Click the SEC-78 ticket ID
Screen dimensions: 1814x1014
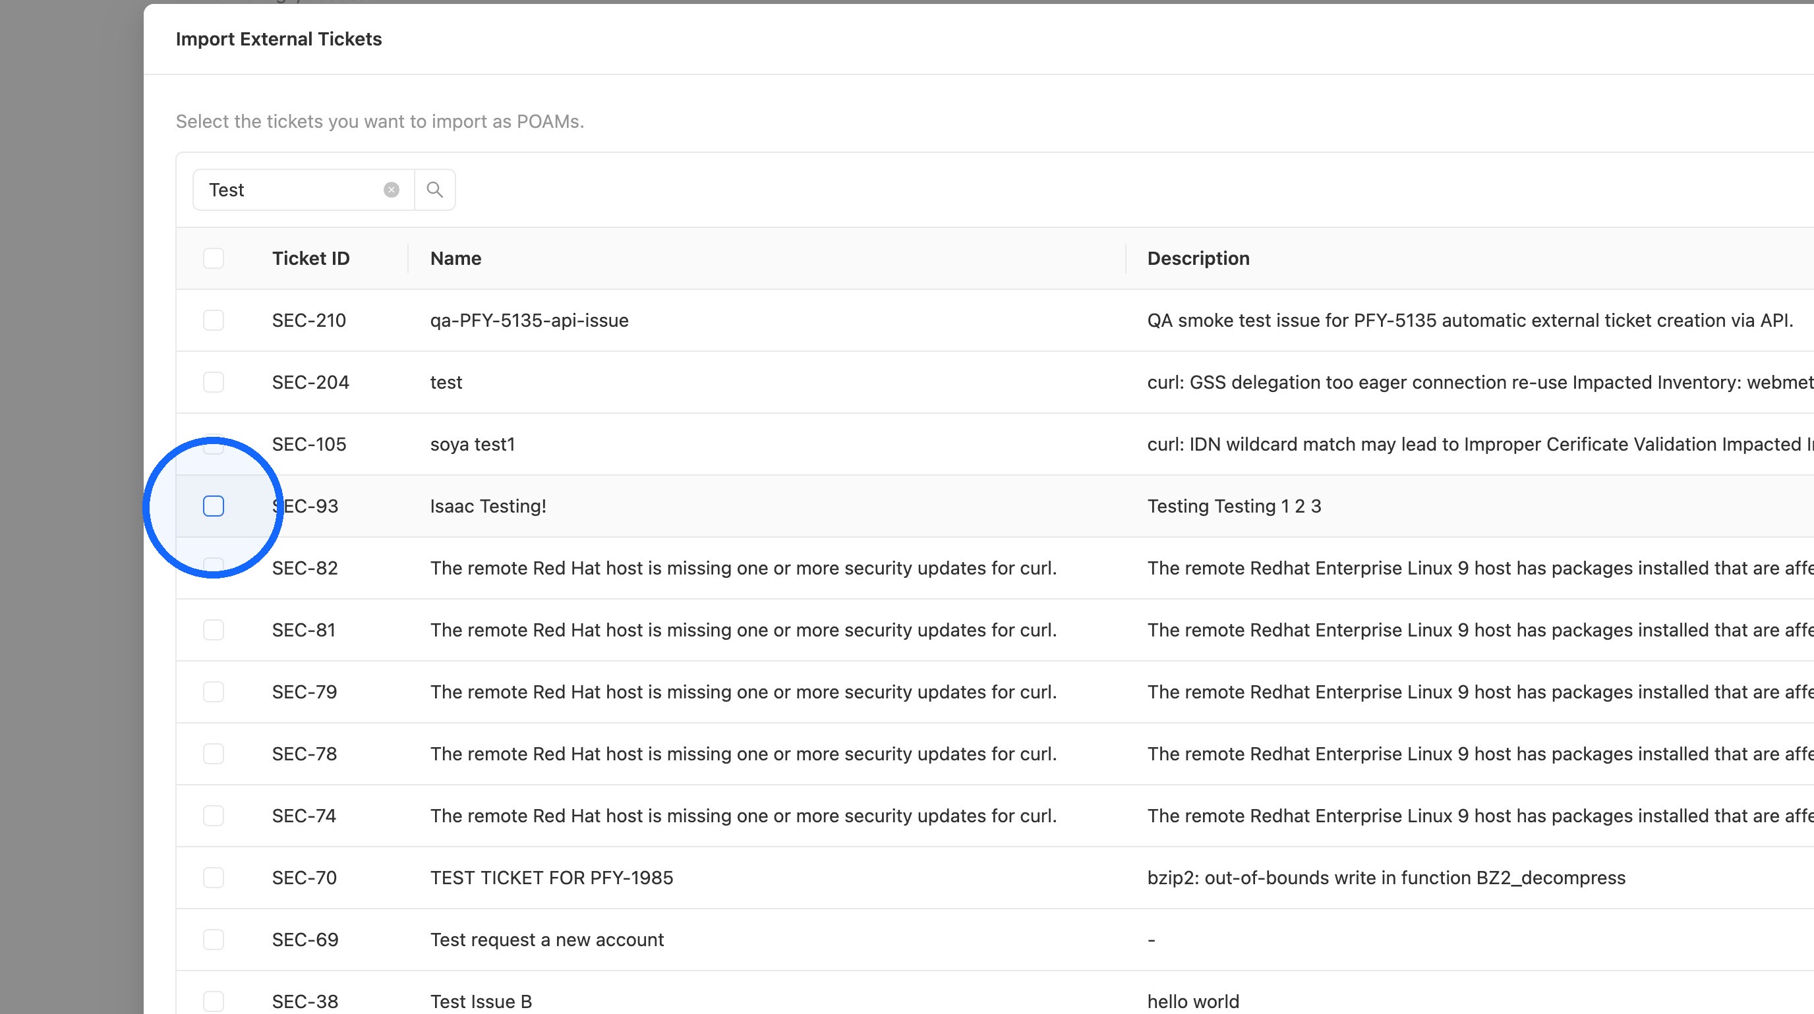[x=305, y=754]
